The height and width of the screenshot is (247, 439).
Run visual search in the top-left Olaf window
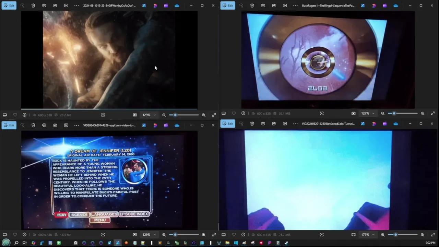pyautogui.click(x=103, y=115)
